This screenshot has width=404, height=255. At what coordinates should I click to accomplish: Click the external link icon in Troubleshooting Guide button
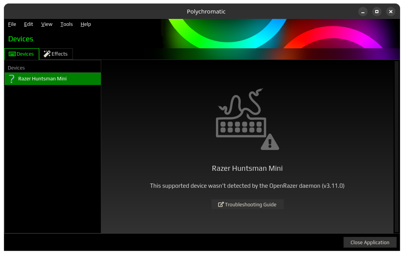pyautogui.click(x=221, y=204)
